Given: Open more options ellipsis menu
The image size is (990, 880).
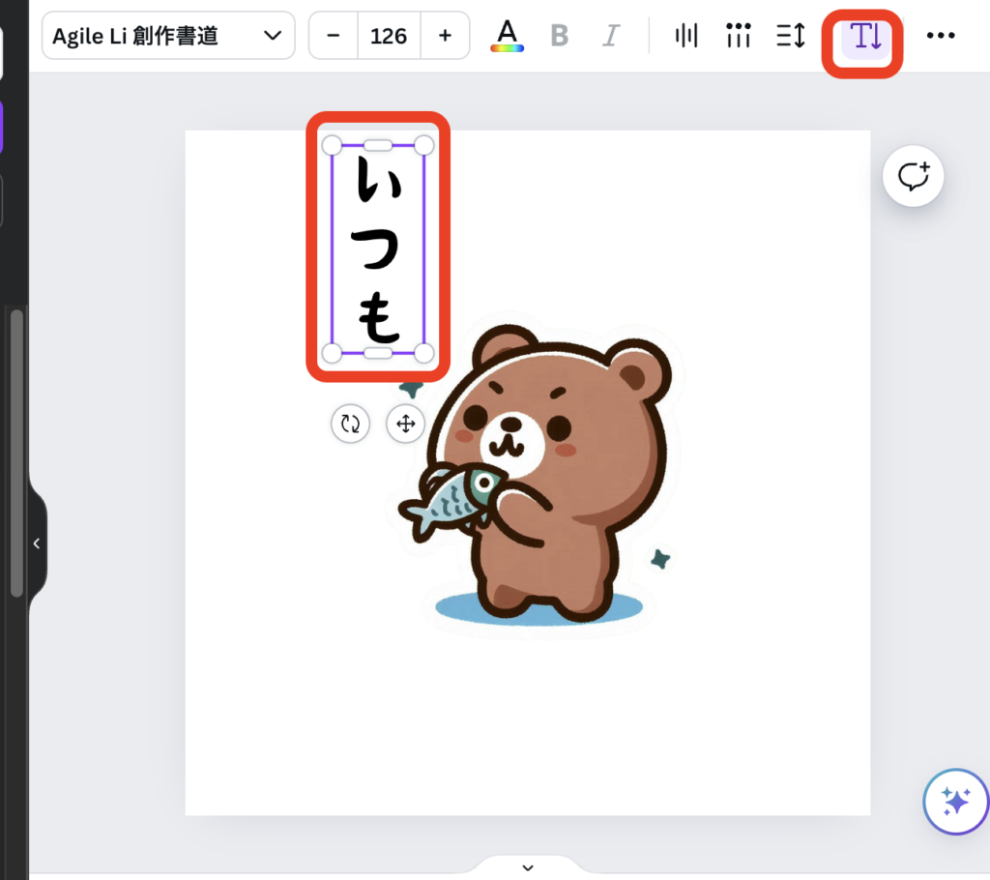Looking at the screenshot, I should click(940, 36).
